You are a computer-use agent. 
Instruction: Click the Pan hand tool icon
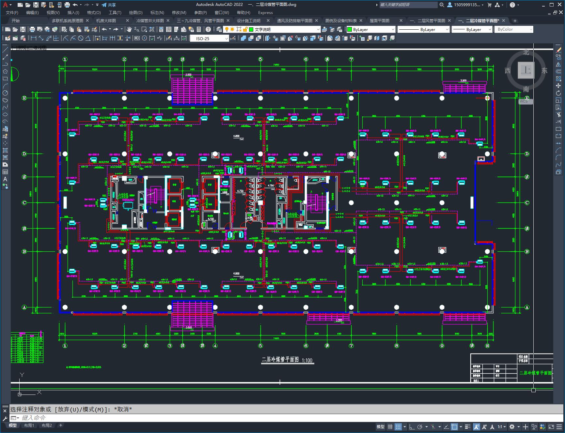pos(129,29)
